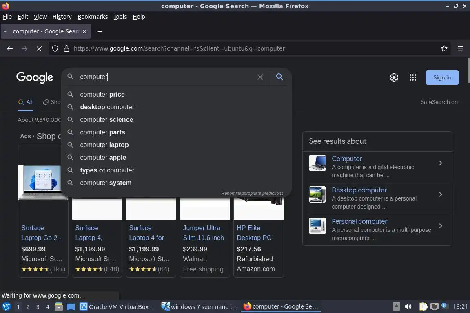Switch to workspace 2 in taskbar

(28, 307)
